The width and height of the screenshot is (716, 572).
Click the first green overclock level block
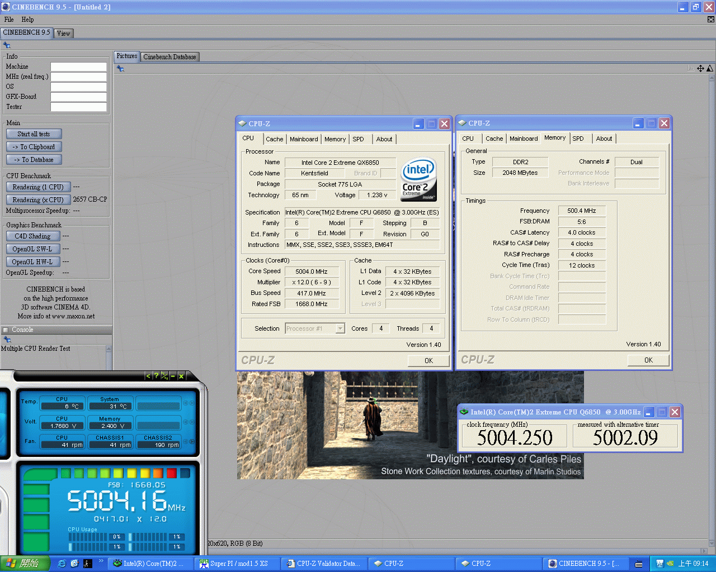66,473
